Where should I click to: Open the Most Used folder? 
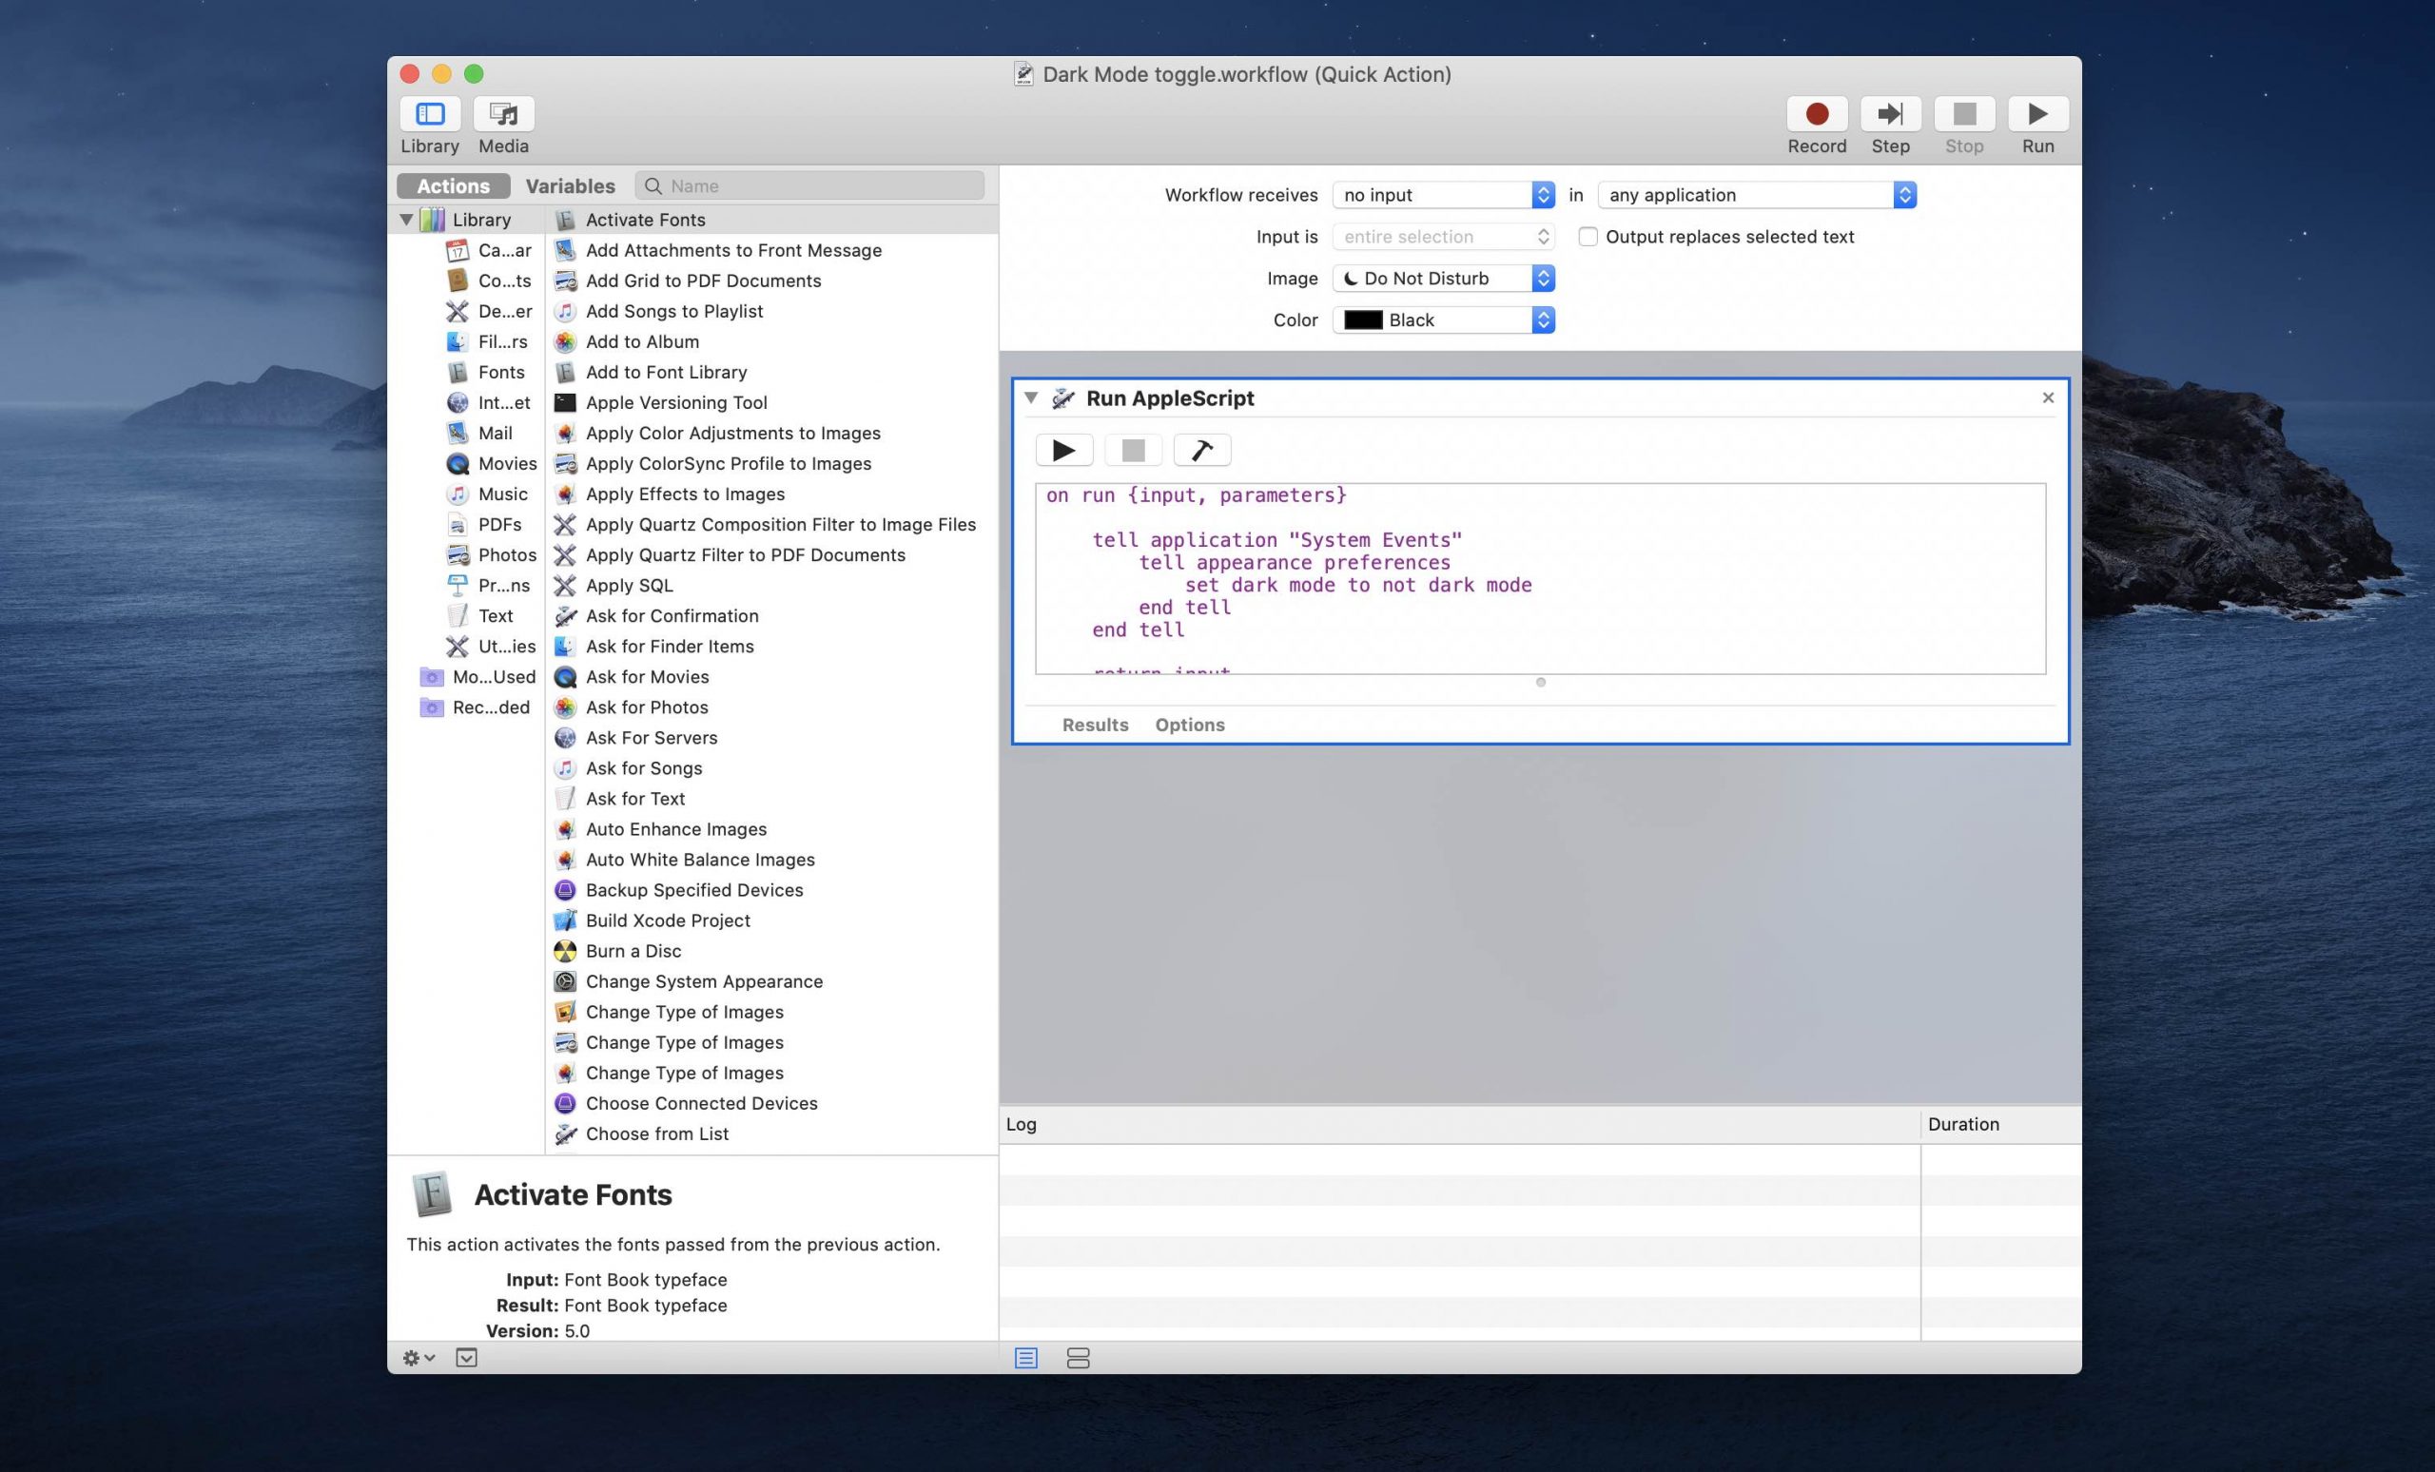click(478, 677)
